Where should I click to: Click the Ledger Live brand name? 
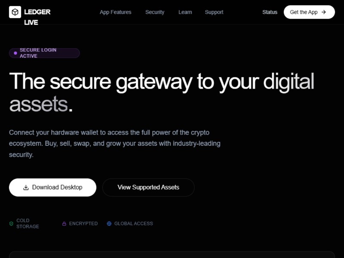[37, 17]
